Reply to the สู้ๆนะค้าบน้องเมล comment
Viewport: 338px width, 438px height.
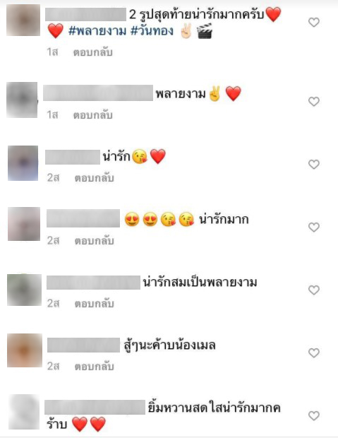94,366
